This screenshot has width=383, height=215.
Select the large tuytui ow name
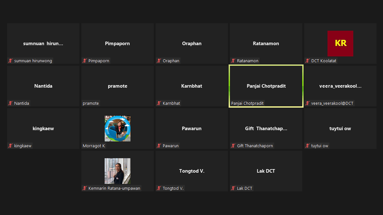tap(340, 129)
